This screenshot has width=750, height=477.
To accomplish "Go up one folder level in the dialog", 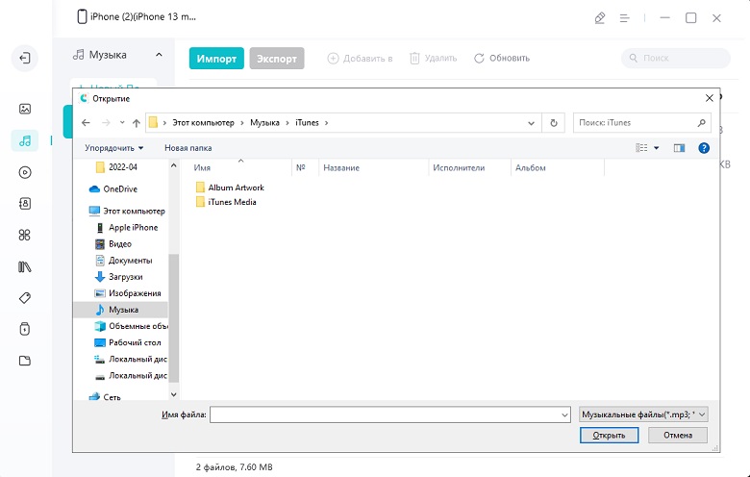I will pos(137,123).
